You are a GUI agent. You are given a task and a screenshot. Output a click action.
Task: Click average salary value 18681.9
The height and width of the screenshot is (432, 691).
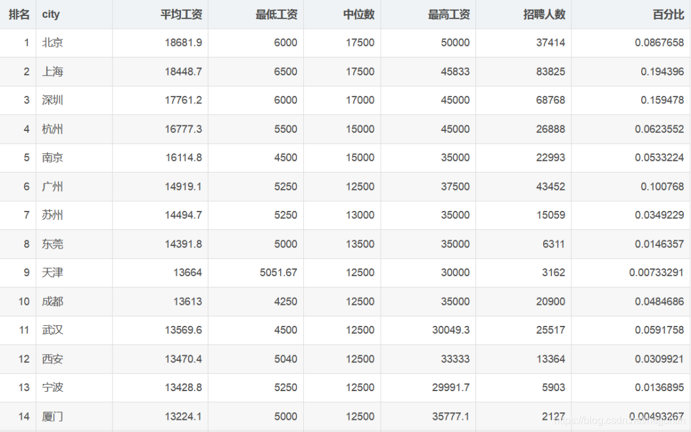tap(184, 43)
